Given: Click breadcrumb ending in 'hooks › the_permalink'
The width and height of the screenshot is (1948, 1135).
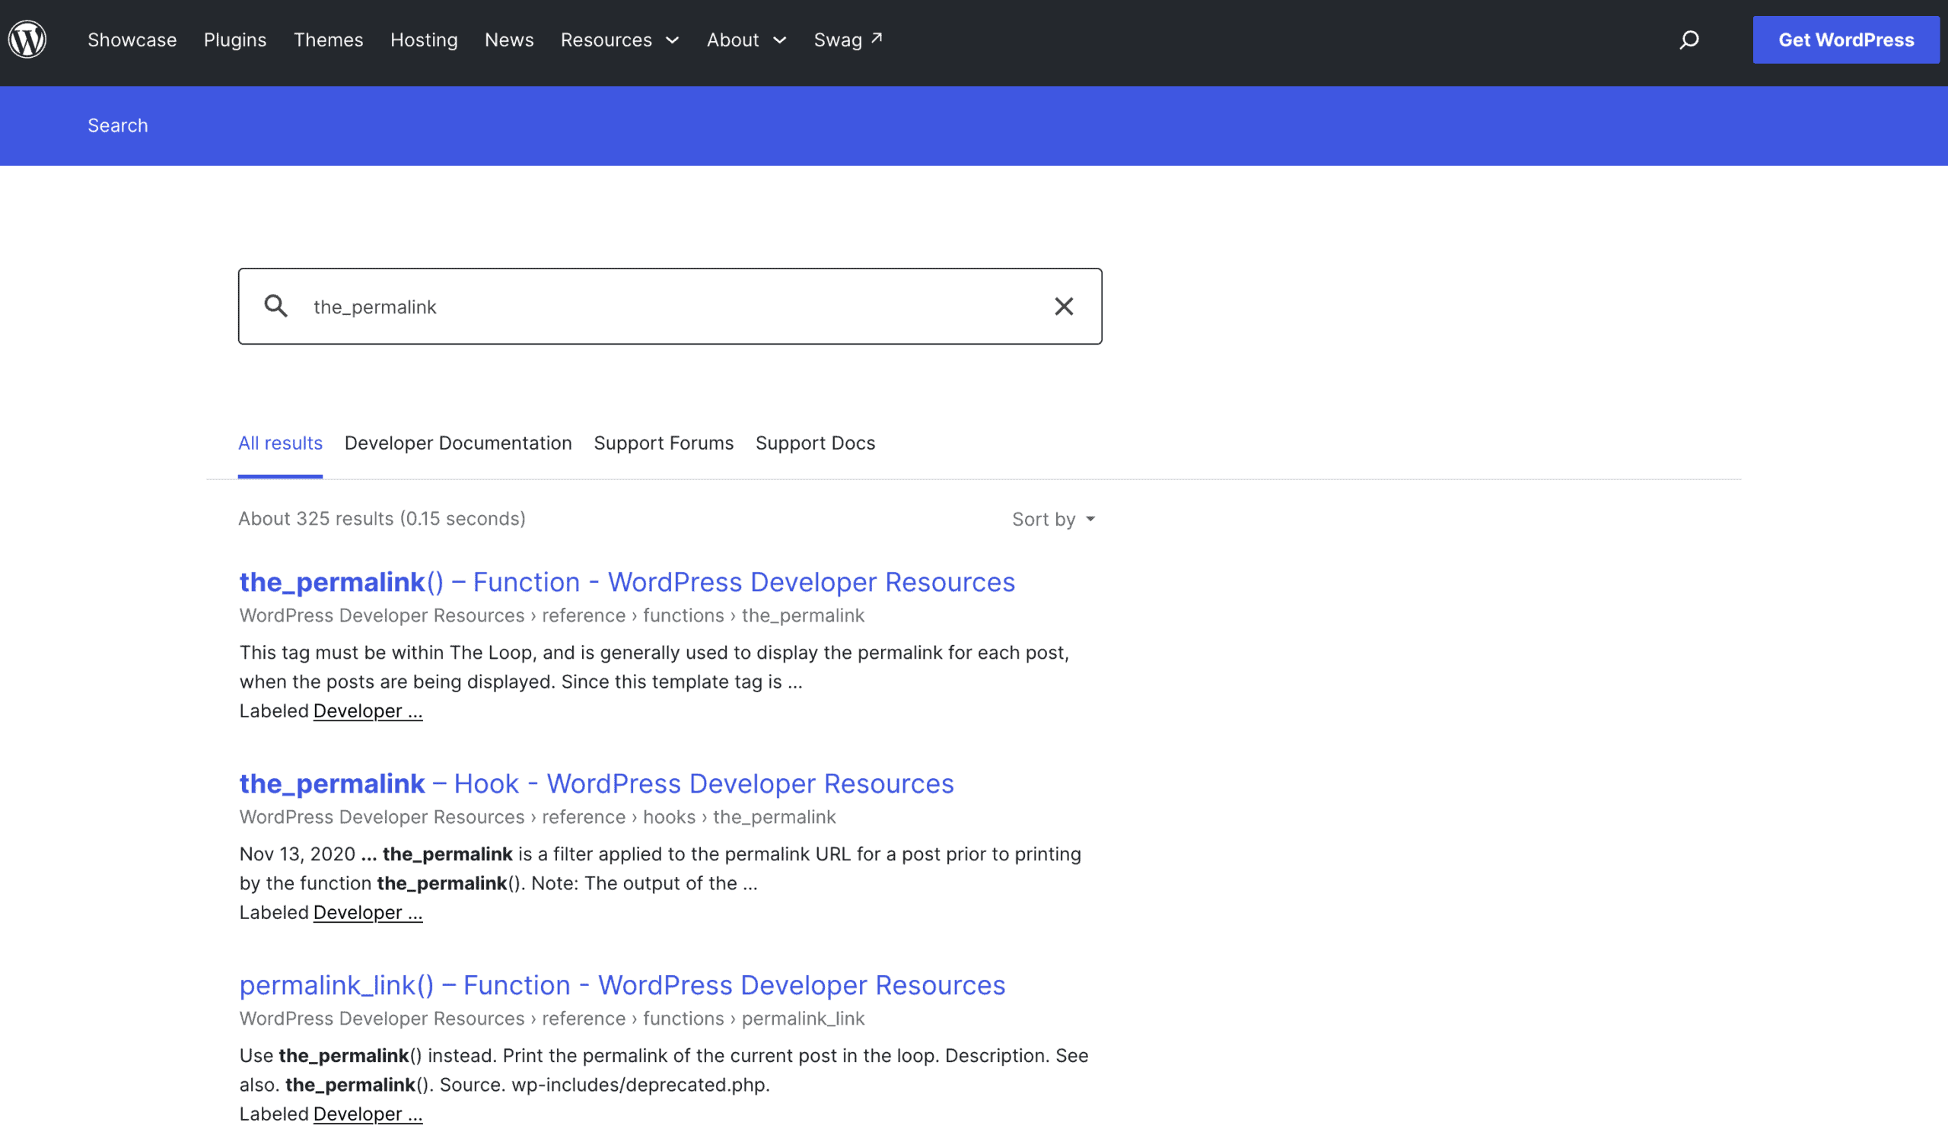Looking at the screenshot, I should pos(538,818).
